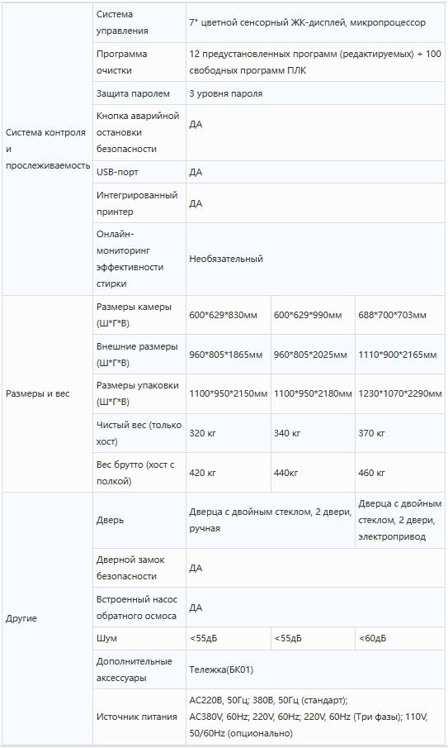Click the 'Система управления' row label

click(139, 22)
